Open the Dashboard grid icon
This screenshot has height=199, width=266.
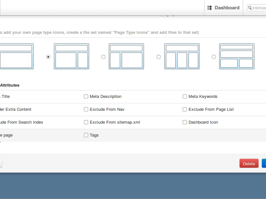pyautogui.click(x=209, y=8)
